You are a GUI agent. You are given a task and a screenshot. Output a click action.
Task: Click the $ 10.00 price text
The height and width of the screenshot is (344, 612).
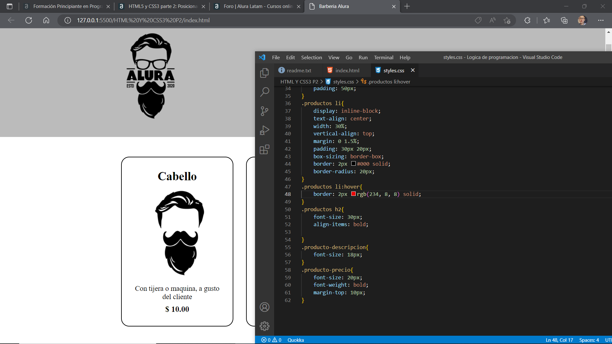tap(177, 309)
